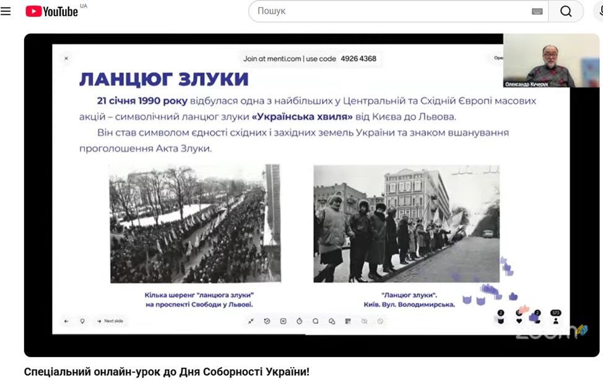Exit fullscreen via the collapse arrows icon
The height and width of the screenshot is (380, 603).
251,321
